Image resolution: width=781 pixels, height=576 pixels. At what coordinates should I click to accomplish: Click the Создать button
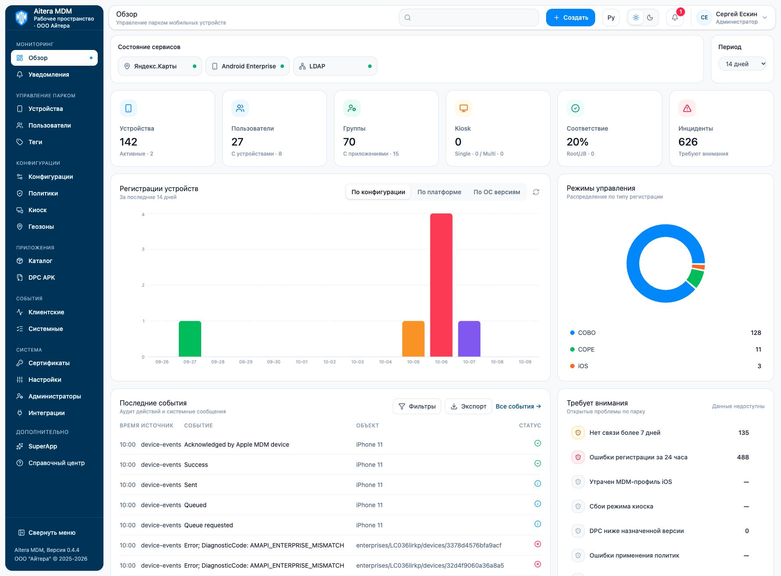(570, 18)
